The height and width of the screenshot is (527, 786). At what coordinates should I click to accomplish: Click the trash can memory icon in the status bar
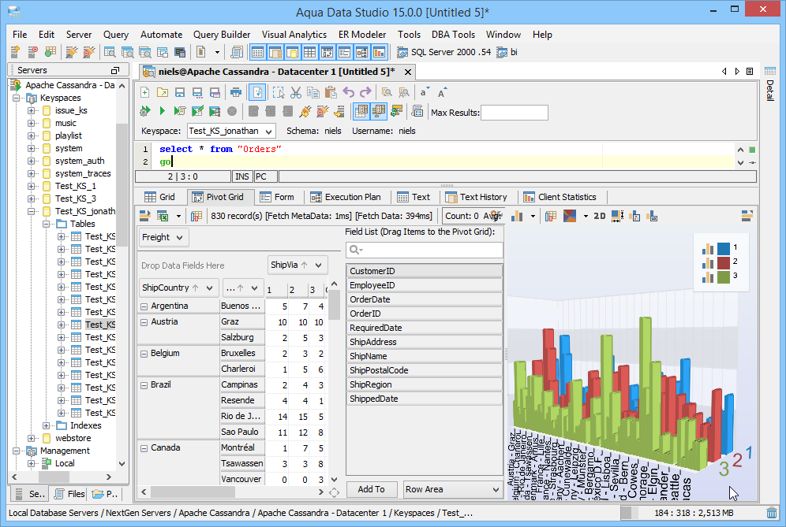(x=772, y=513)
